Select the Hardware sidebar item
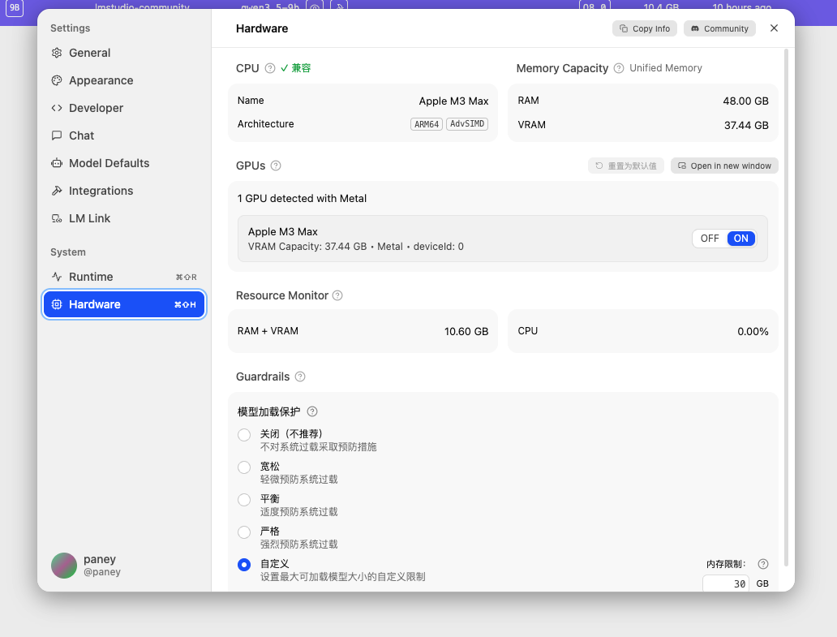The height and width of the screenshot is (637, 837). 124,304
